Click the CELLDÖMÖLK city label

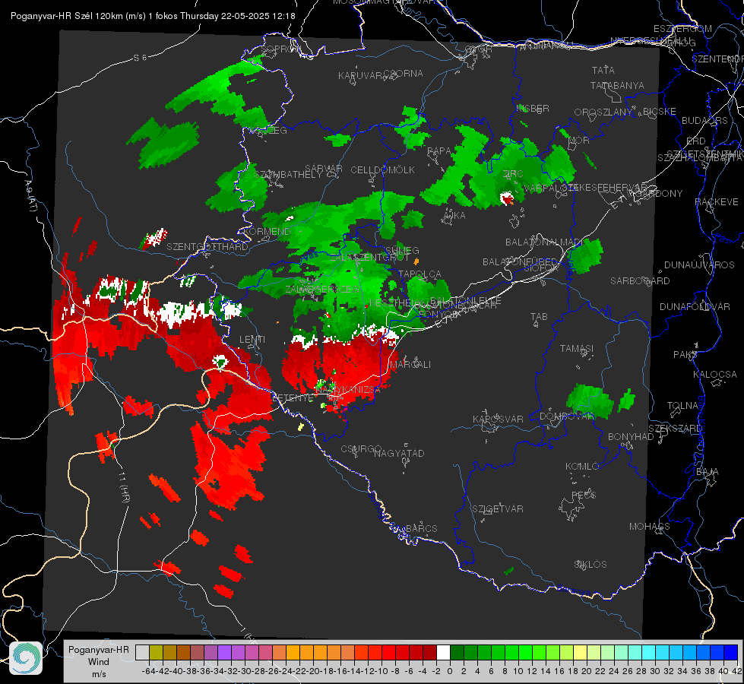point(383,170)
